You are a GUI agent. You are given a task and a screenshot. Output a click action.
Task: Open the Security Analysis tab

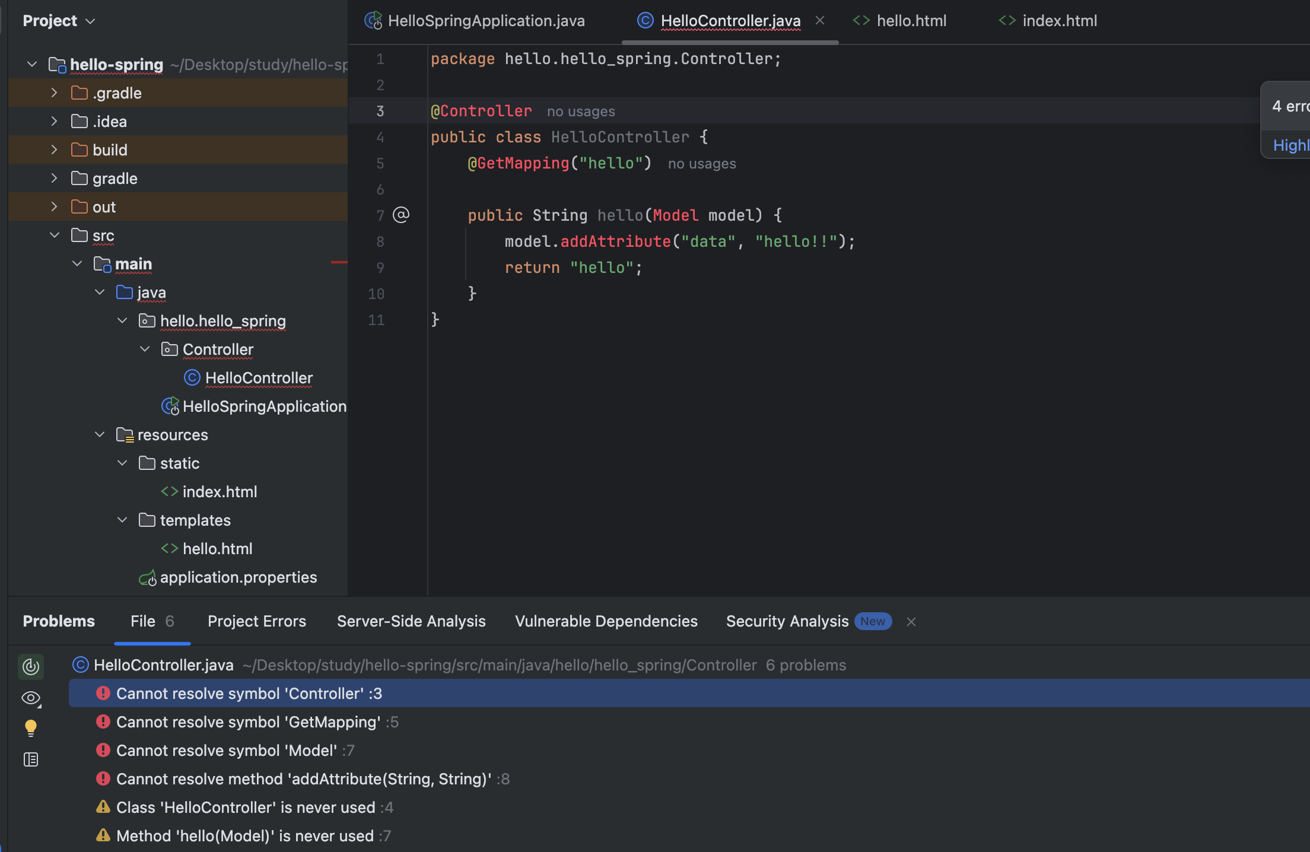(809, 621)
